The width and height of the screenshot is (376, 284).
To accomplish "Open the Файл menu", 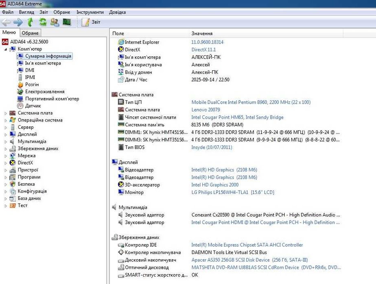I will coord(8,12).
